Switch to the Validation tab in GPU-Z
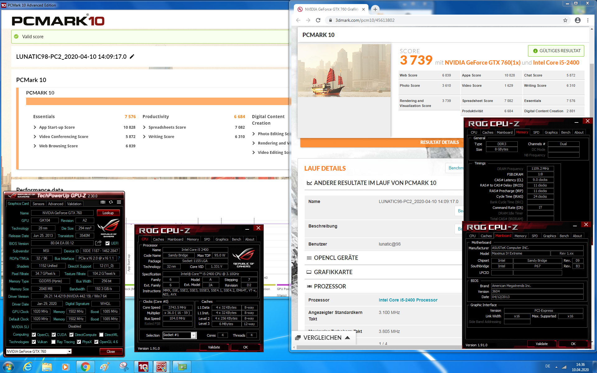 pyautogui.click(x=74, y=204)
